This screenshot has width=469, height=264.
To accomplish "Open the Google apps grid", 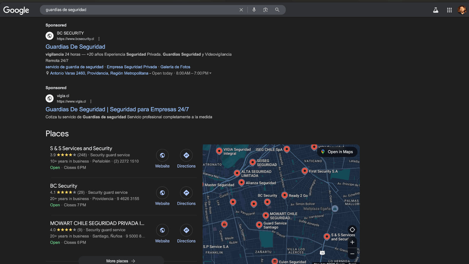I will coord(449,10).
